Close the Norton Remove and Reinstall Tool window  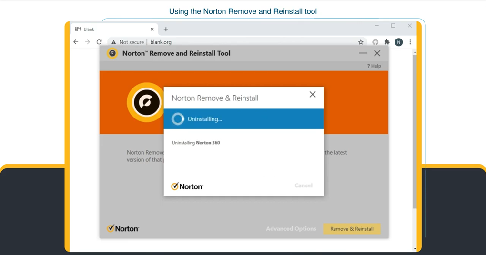[x=377, y=53]
